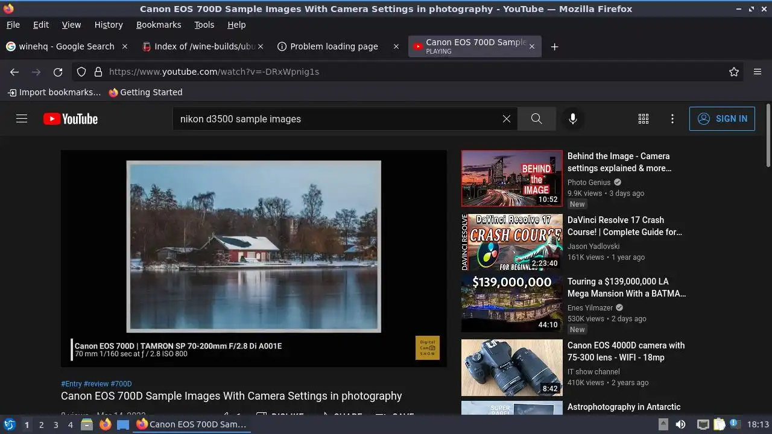Open Getting Started bookmark
Viewport: 772px width, 434px height.
click(145, 92)
